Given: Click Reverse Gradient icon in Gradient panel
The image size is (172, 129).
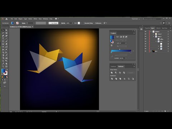Looking at the screenshot, I should click(111, 46).
